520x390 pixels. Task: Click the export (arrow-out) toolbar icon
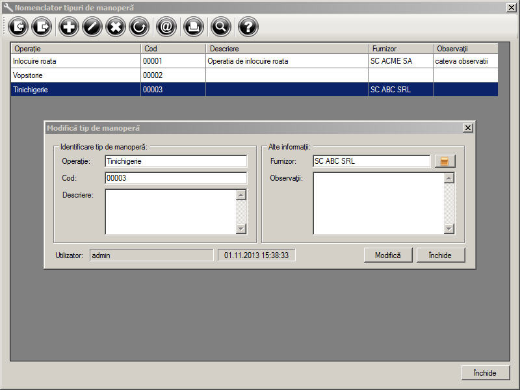click(x=42, y=27)
